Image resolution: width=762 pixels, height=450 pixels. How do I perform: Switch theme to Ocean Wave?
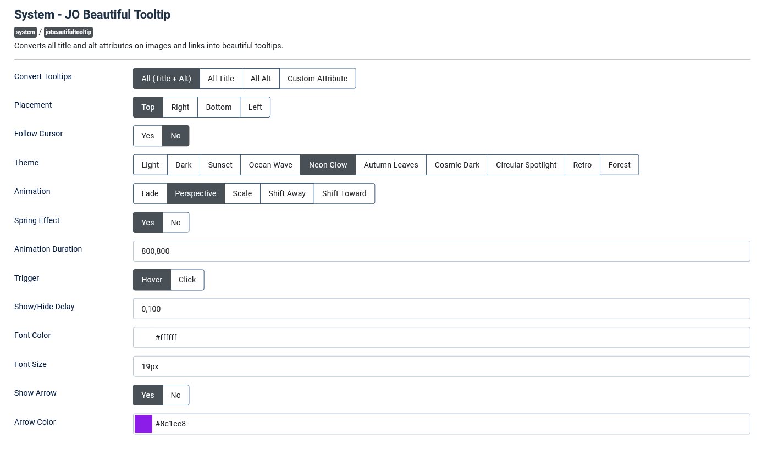(270, 165)
